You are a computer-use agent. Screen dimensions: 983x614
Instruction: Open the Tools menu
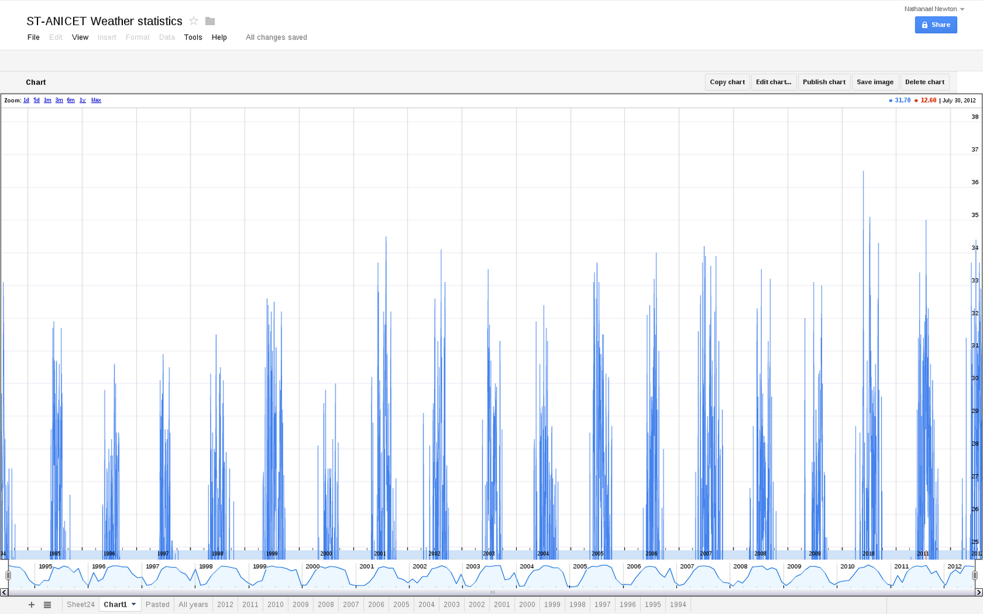coord(193,37)
